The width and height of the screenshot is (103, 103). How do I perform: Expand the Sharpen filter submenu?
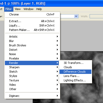(x=32, y=67)
